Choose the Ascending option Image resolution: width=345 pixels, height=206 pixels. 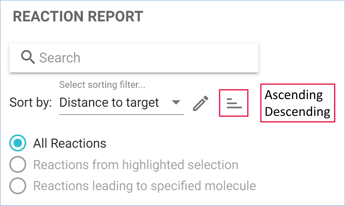coord(294,95)
